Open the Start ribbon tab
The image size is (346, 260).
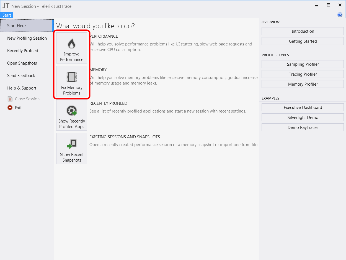pos(7,15)
